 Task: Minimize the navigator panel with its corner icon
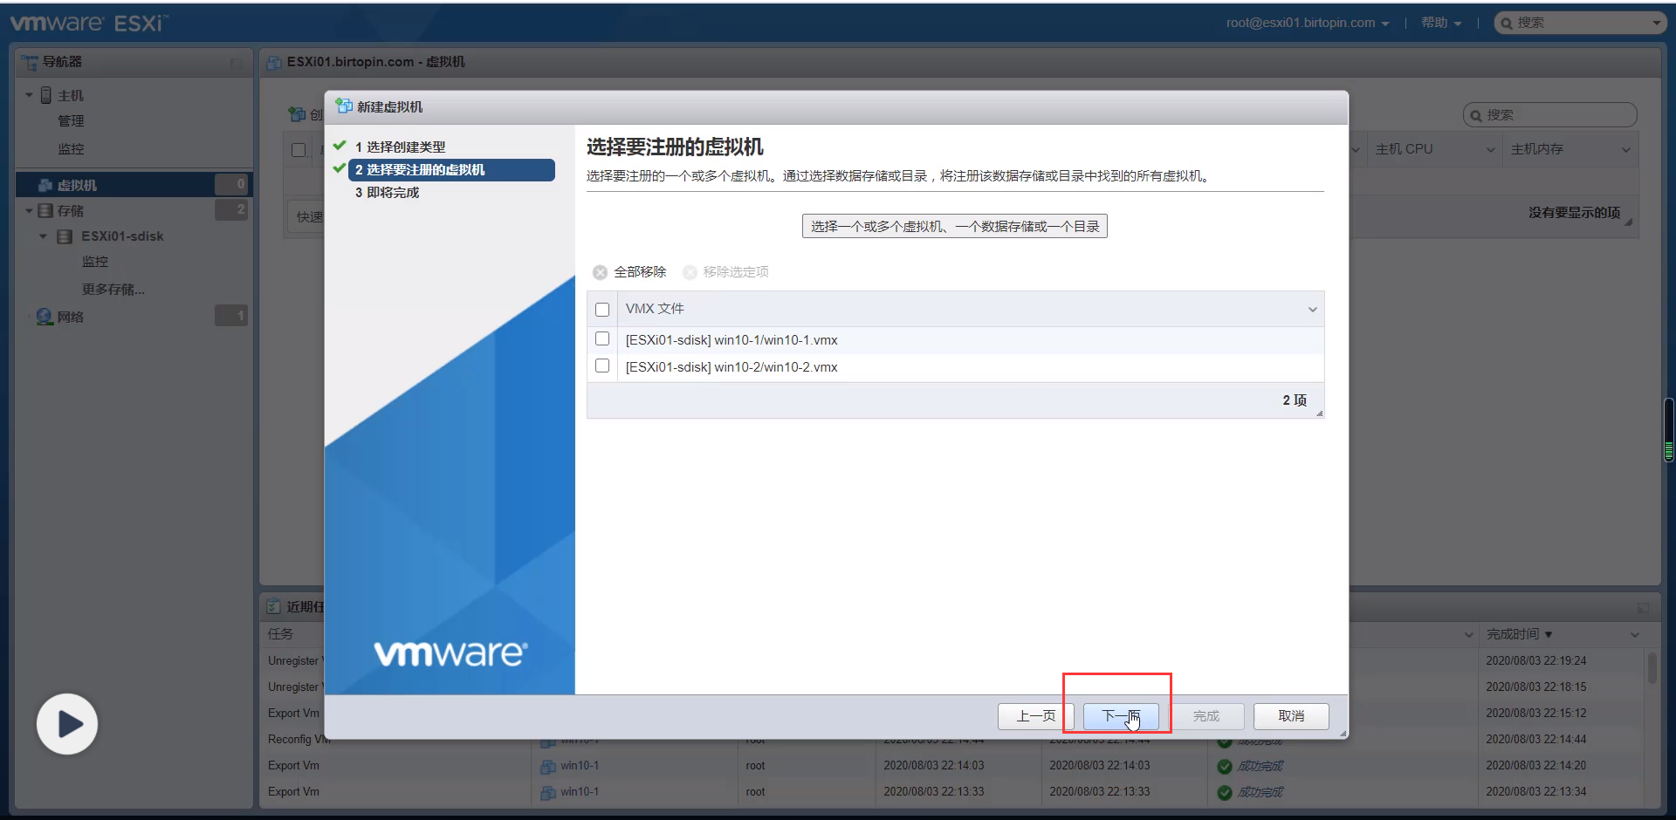(x=236, y=63)
